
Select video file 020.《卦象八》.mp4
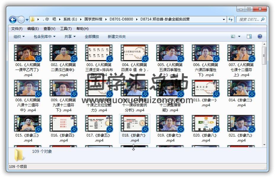[x=206, y=124]
